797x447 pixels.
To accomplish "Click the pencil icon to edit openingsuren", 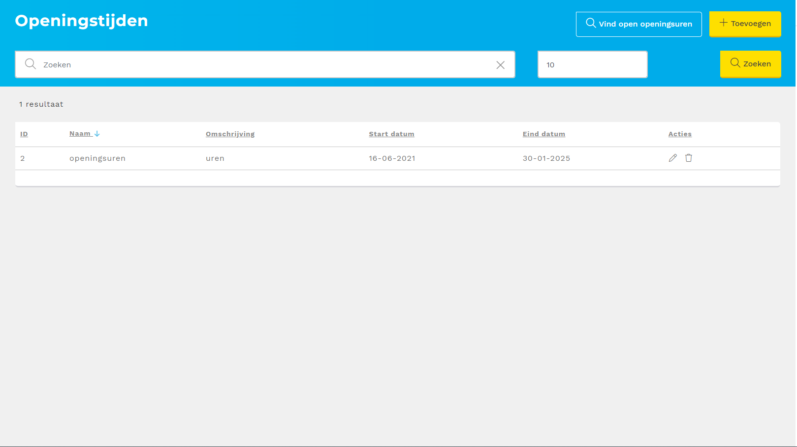I will coord(672,158).
